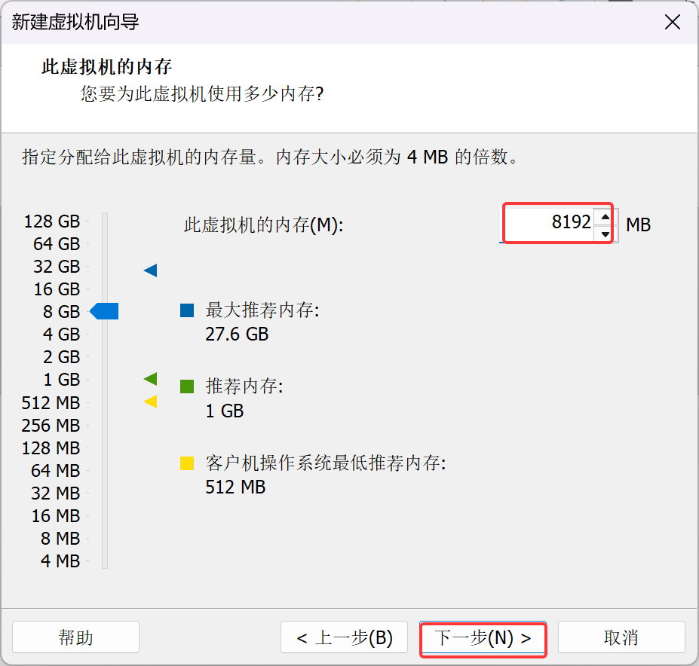Set slider to the 4 MB label
This screenshot has height=666, width=699.
tap(60, 561)
